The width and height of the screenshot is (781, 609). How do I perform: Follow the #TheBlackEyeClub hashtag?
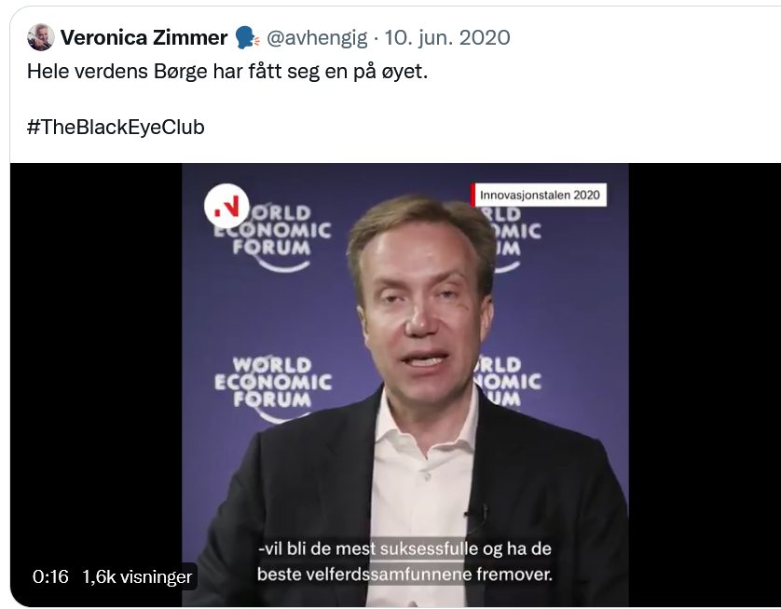coord(116,127)
